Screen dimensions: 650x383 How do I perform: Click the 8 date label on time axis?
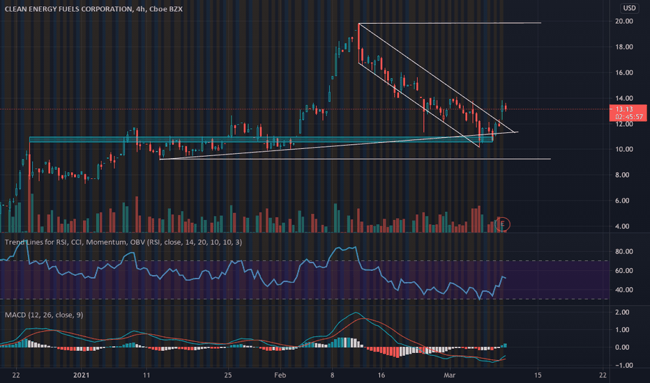point(332,375)
